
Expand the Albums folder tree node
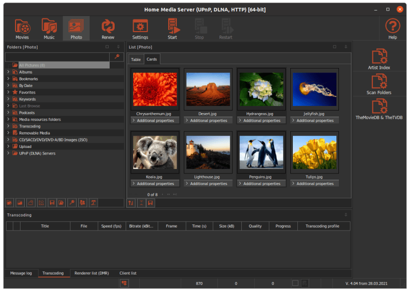click(8, 72)
